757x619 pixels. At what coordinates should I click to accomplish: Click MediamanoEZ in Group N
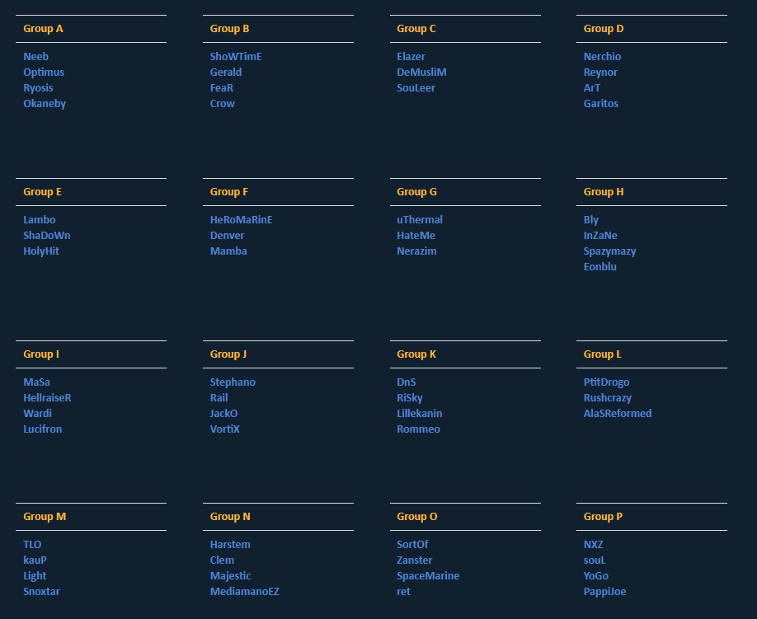point(244,592)
